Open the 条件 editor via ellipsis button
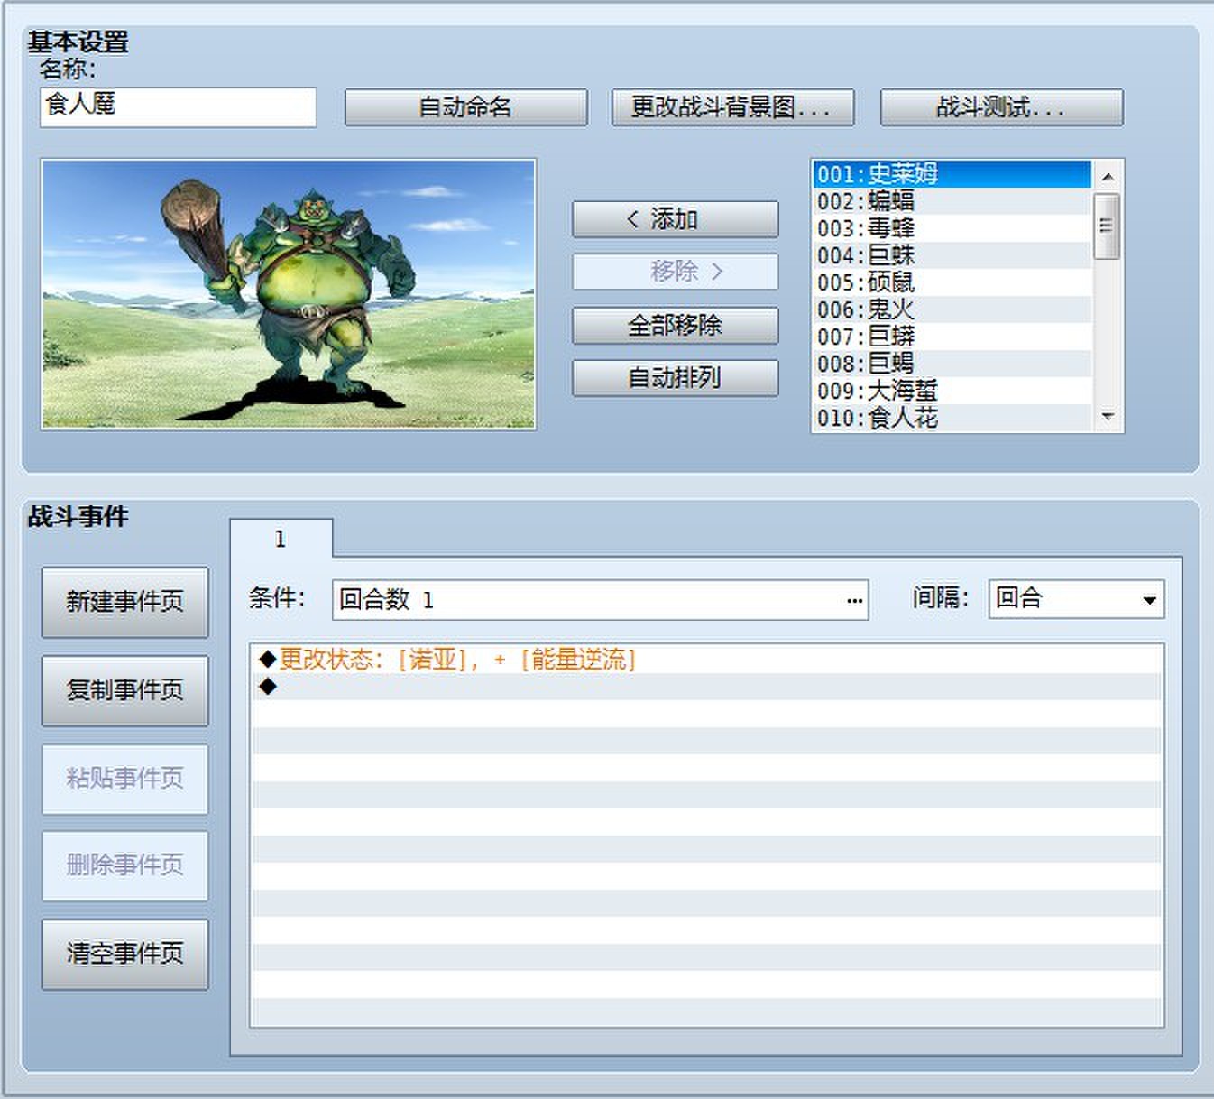This screenshot has width=1214, height=1099. click(854, 600)
